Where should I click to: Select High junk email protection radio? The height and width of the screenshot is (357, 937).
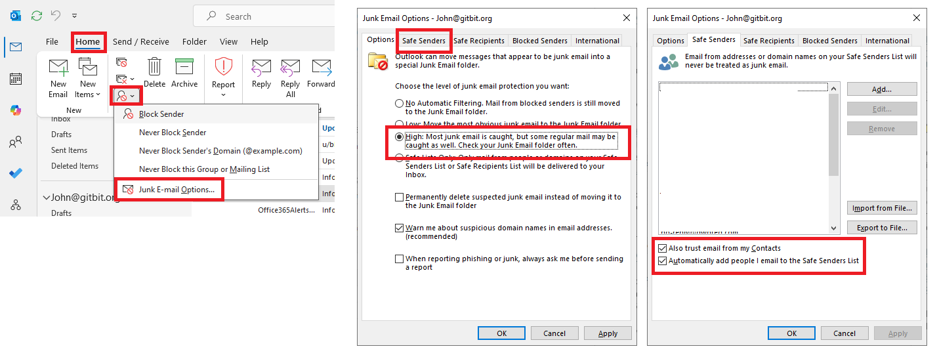click(x=399, y=137)
